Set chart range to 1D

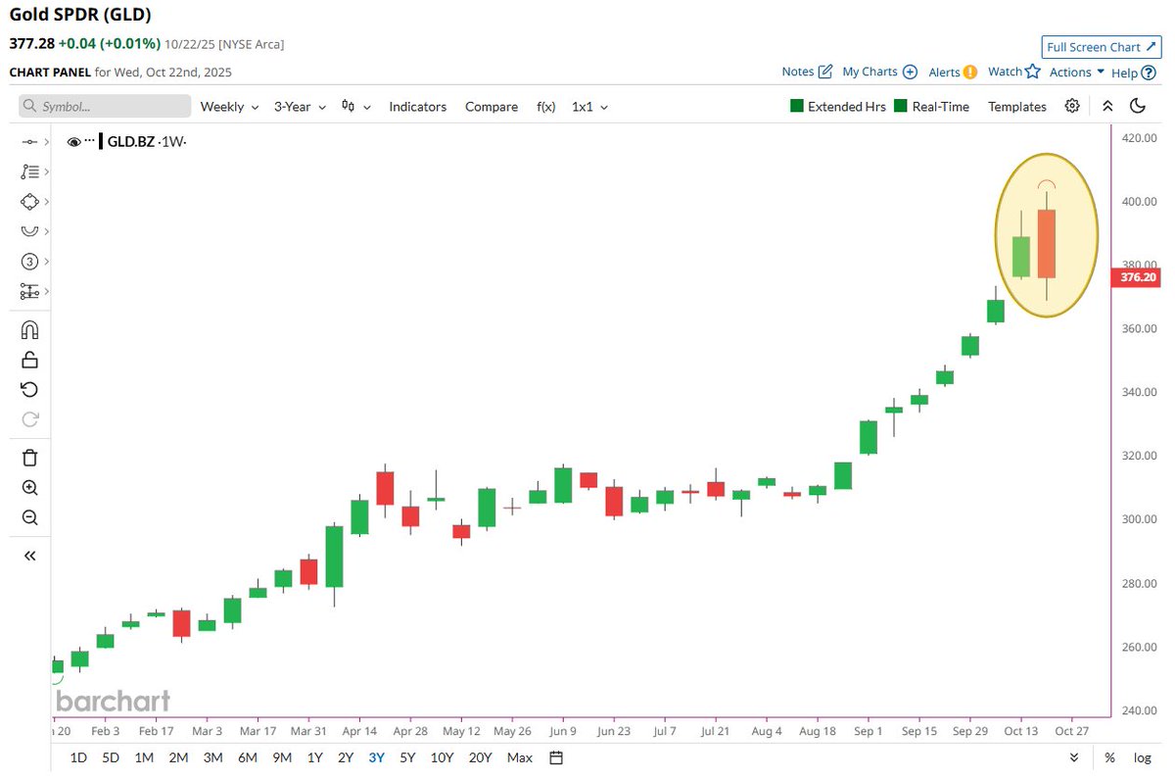click(x=79, y=757)
